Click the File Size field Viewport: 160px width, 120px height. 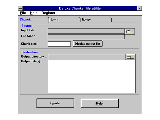[x=86, y=37]
